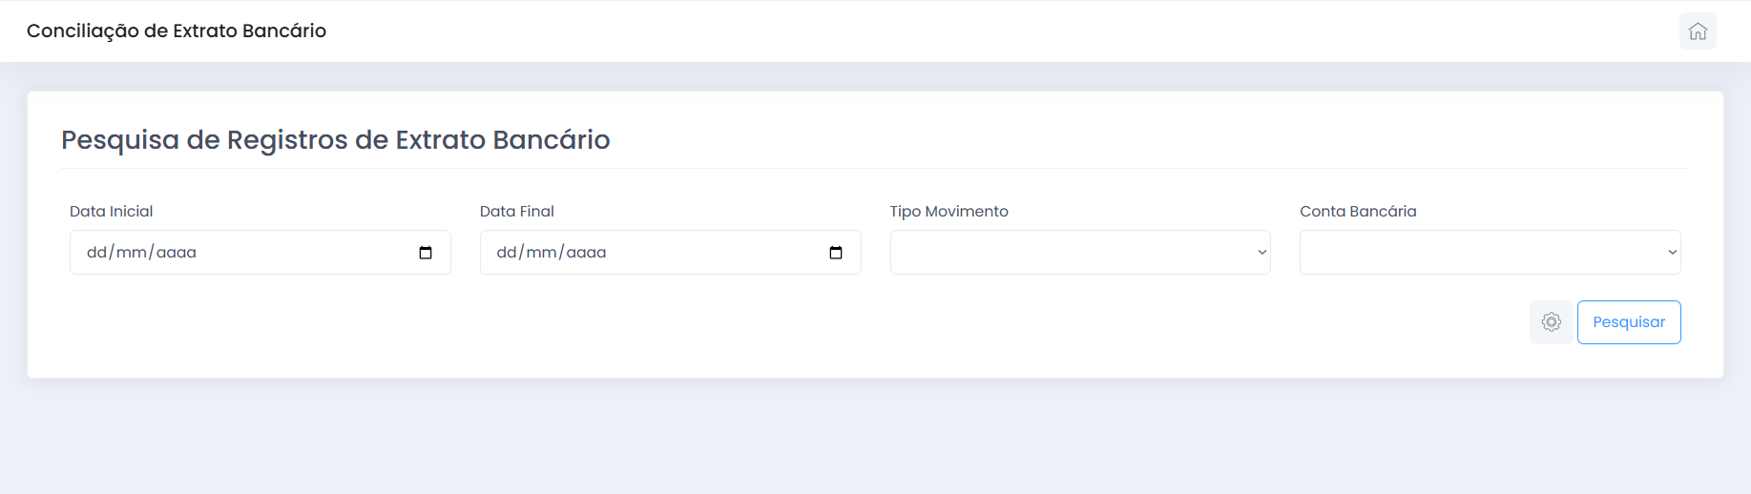Image resolution: width=1751 pixels, height=494 pixels.
Task: Expand the Tipo Movimento dropdown
Action: pos(1079,253)
